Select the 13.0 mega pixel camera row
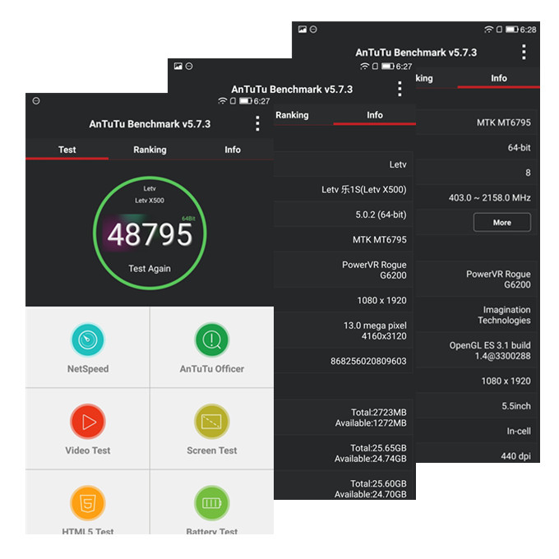This screenshot has width=559, height=559. click(x=344, y=330)
